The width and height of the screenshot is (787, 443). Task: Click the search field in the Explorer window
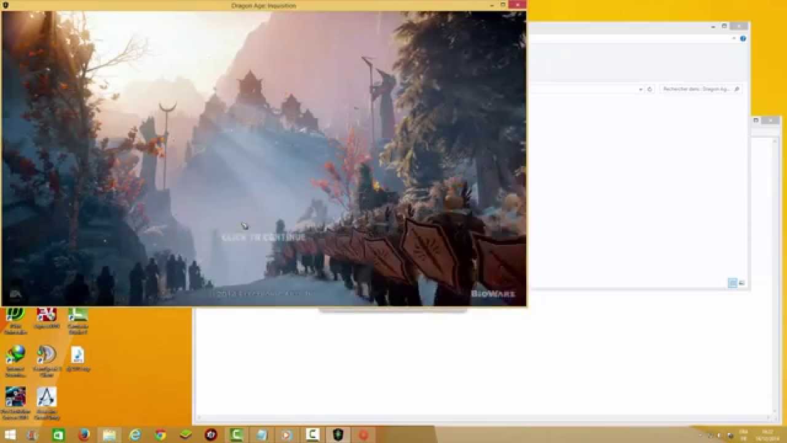pyautogui.click(x=701, y=89)
